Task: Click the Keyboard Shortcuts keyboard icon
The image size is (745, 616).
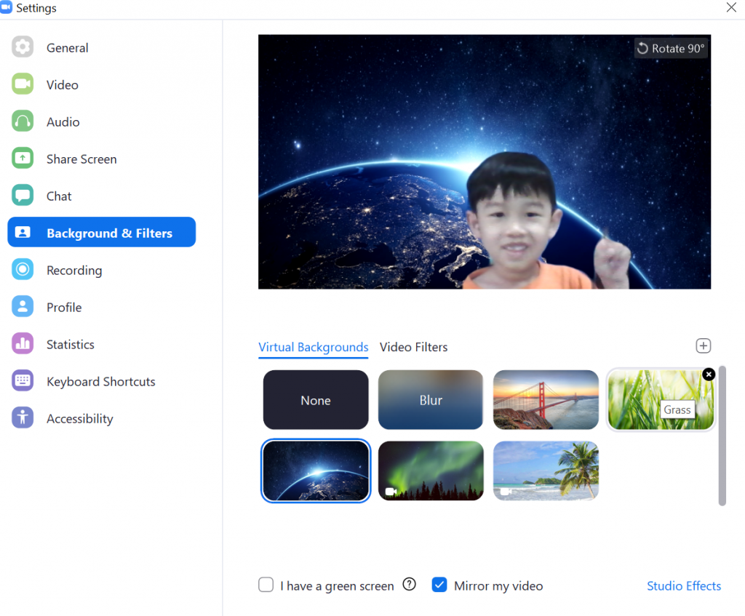Action: pyautogui.click(x=23, y=380)
